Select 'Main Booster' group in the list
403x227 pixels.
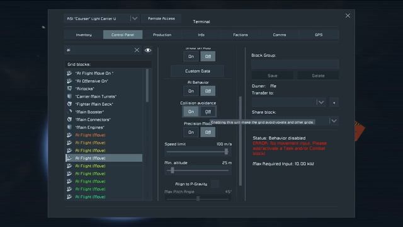[x=104, y=112]
